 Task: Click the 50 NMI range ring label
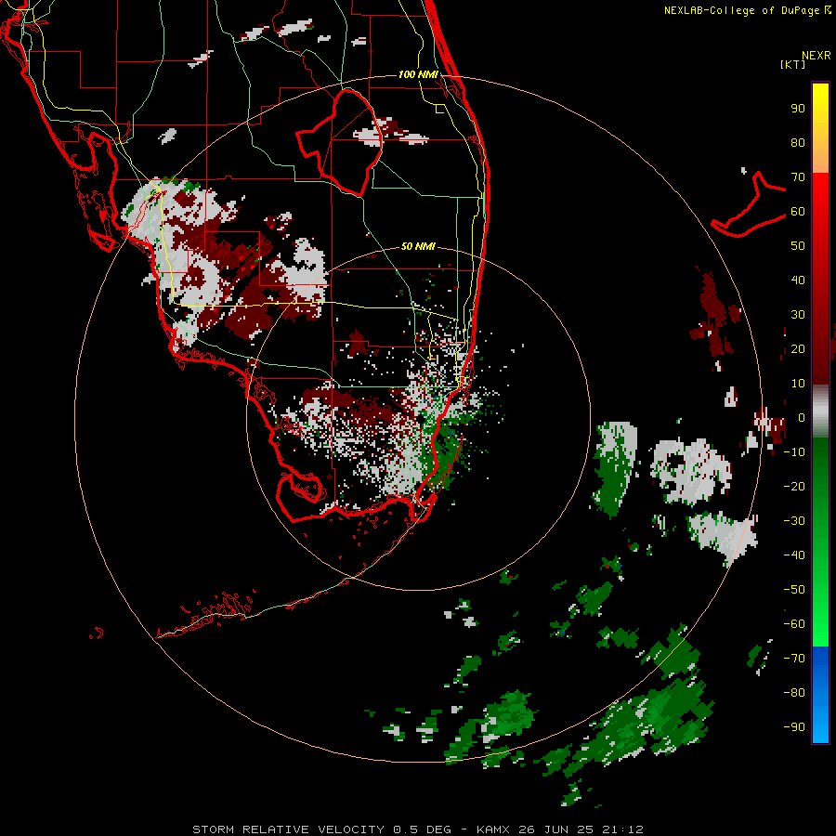click(x=418, y=246)
